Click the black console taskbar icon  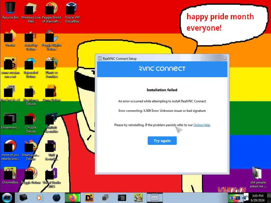point(122,198)
